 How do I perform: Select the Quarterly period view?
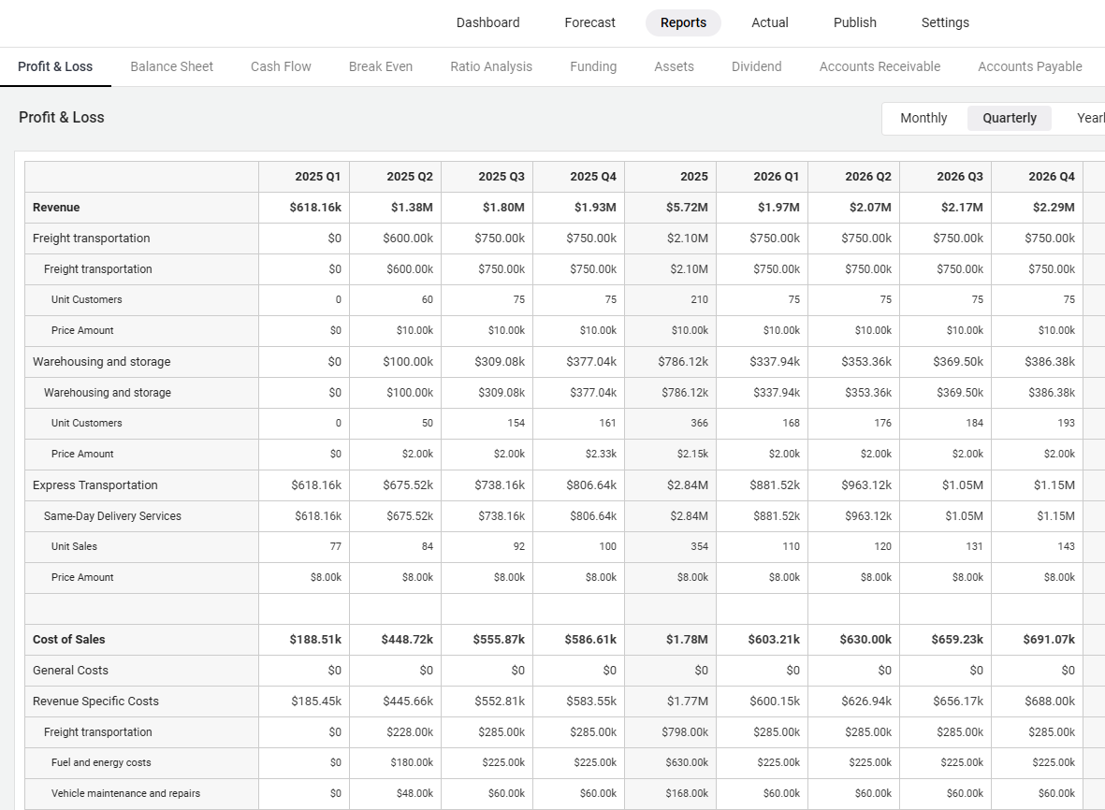(x=1010, y=118)
